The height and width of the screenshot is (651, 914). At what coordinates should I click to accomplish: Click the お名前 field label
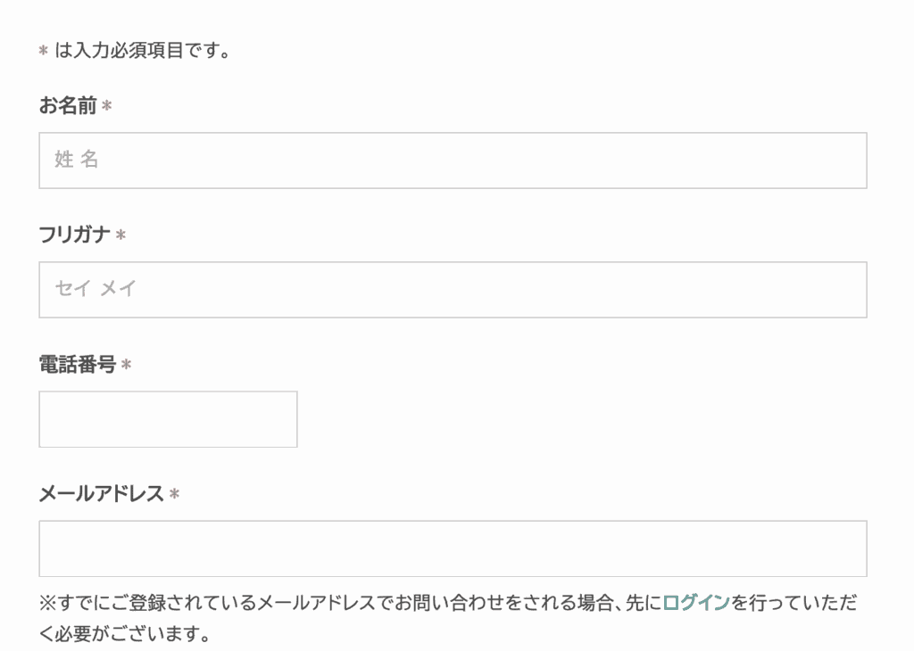[68, 105]
